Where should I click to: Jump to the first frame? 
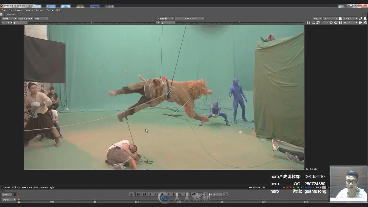point(138,194)
